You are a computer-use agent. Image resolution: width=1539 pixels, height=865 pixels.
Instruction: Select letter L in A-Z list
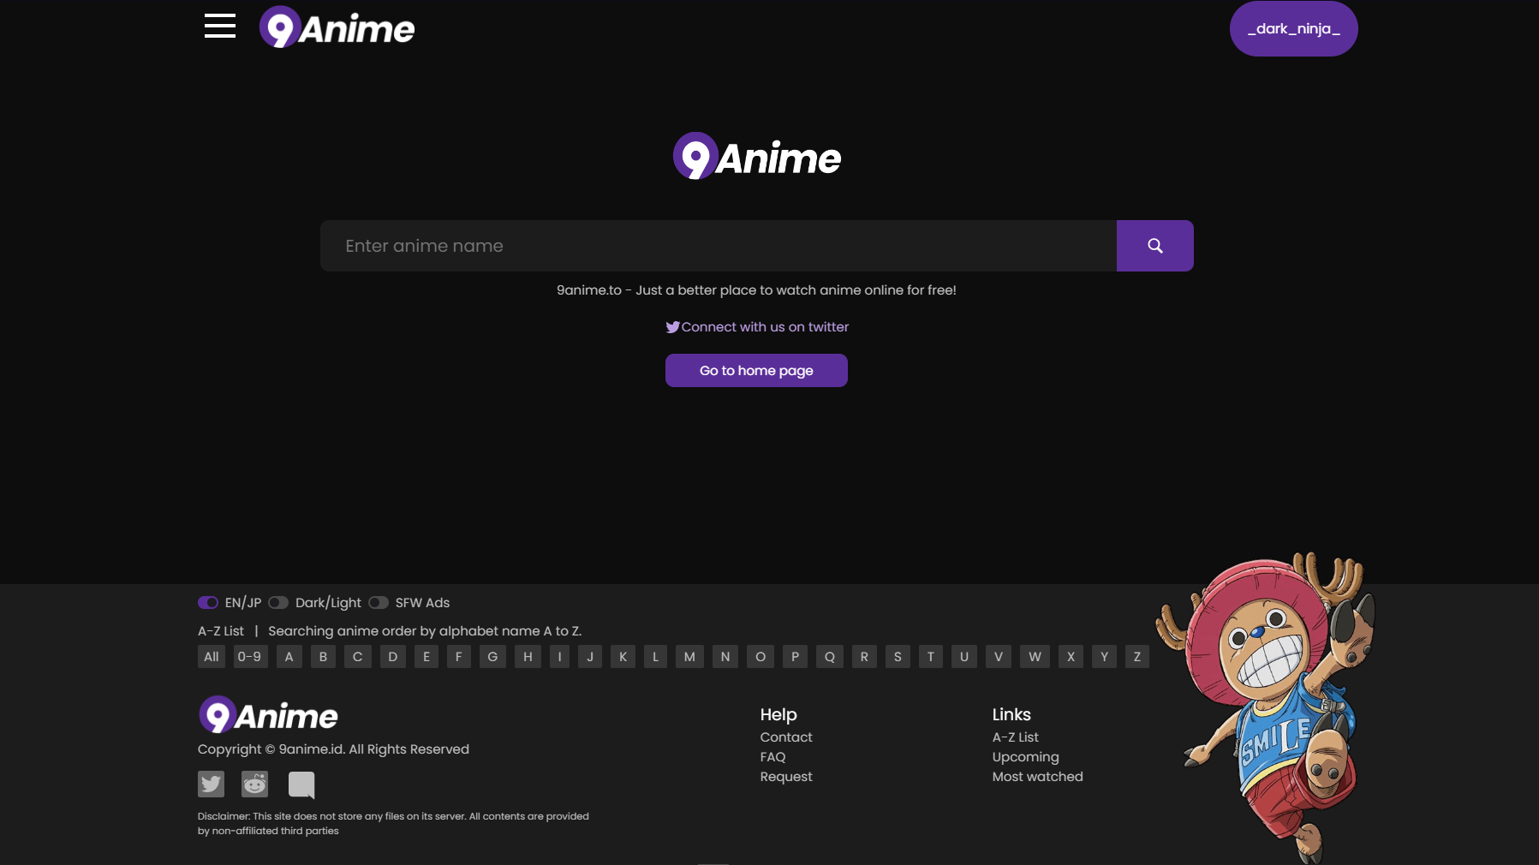[x=655, y=657]
